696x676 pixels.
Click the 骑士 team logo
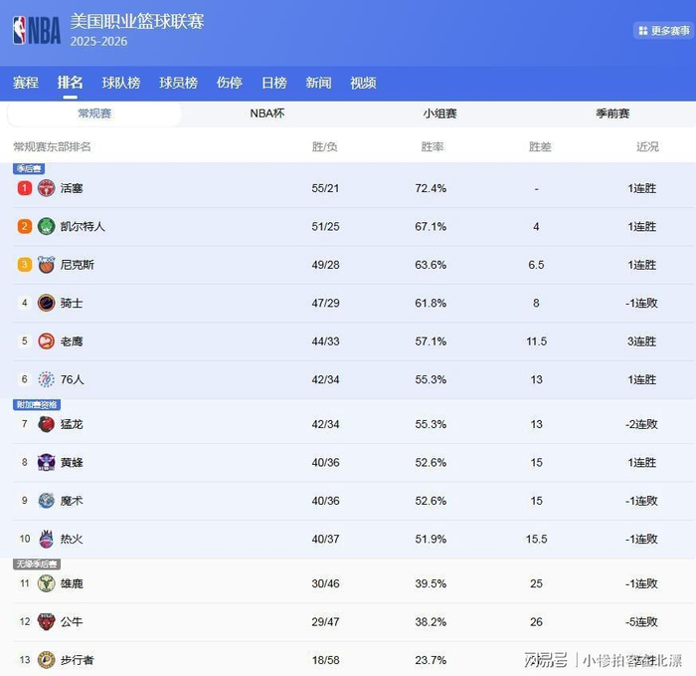[x=46, y=303]
